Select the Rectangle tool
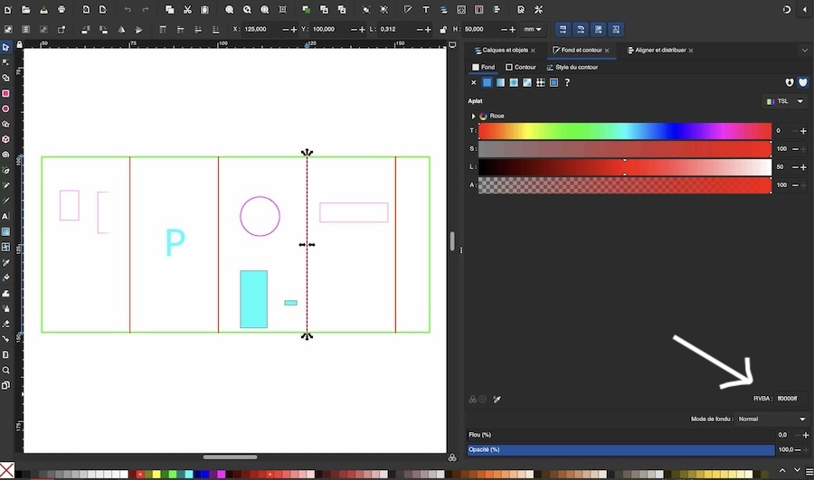 click(x=5, y=93)
